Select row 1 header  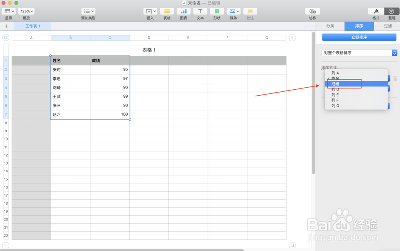[6, 61]
